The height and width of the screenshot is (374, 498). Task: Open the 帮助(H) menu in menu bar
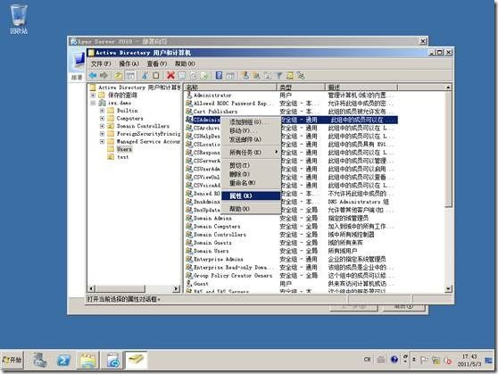pyautogui.click(x=185, y=64)
